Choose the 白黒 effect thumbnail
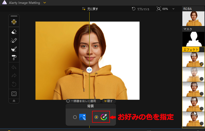The image size is (205, 131). 193,104
